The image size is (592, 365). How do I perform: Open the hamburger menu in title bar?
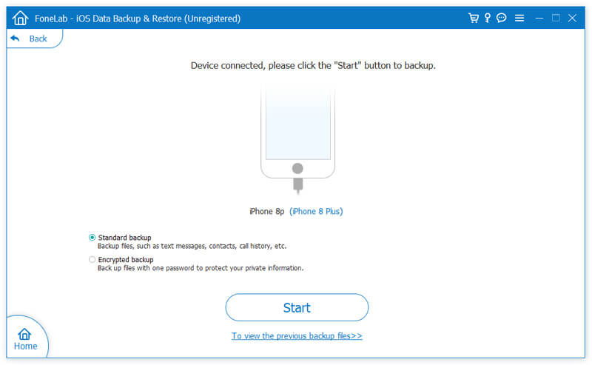pyautogui.click(x=519, y=18)
